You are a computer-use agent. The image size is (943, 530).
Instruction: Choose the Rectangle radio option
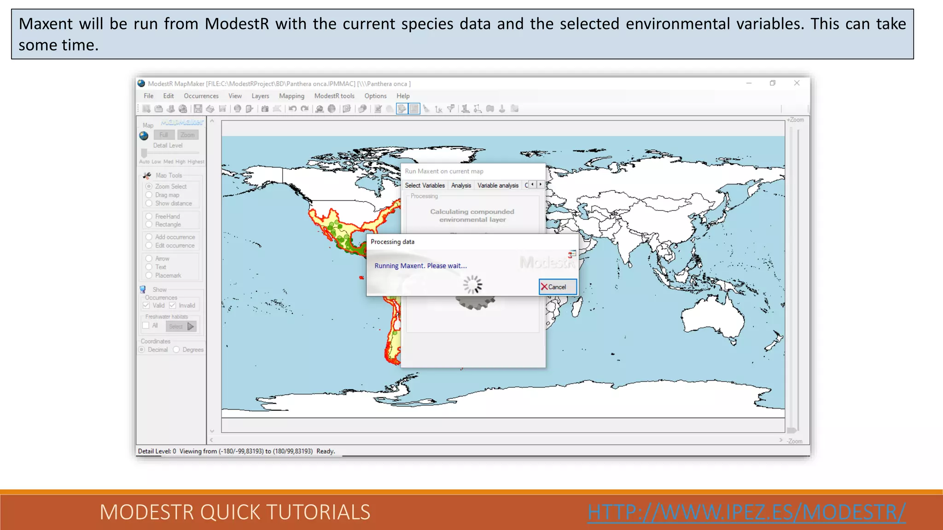click(x=149, y=225)
